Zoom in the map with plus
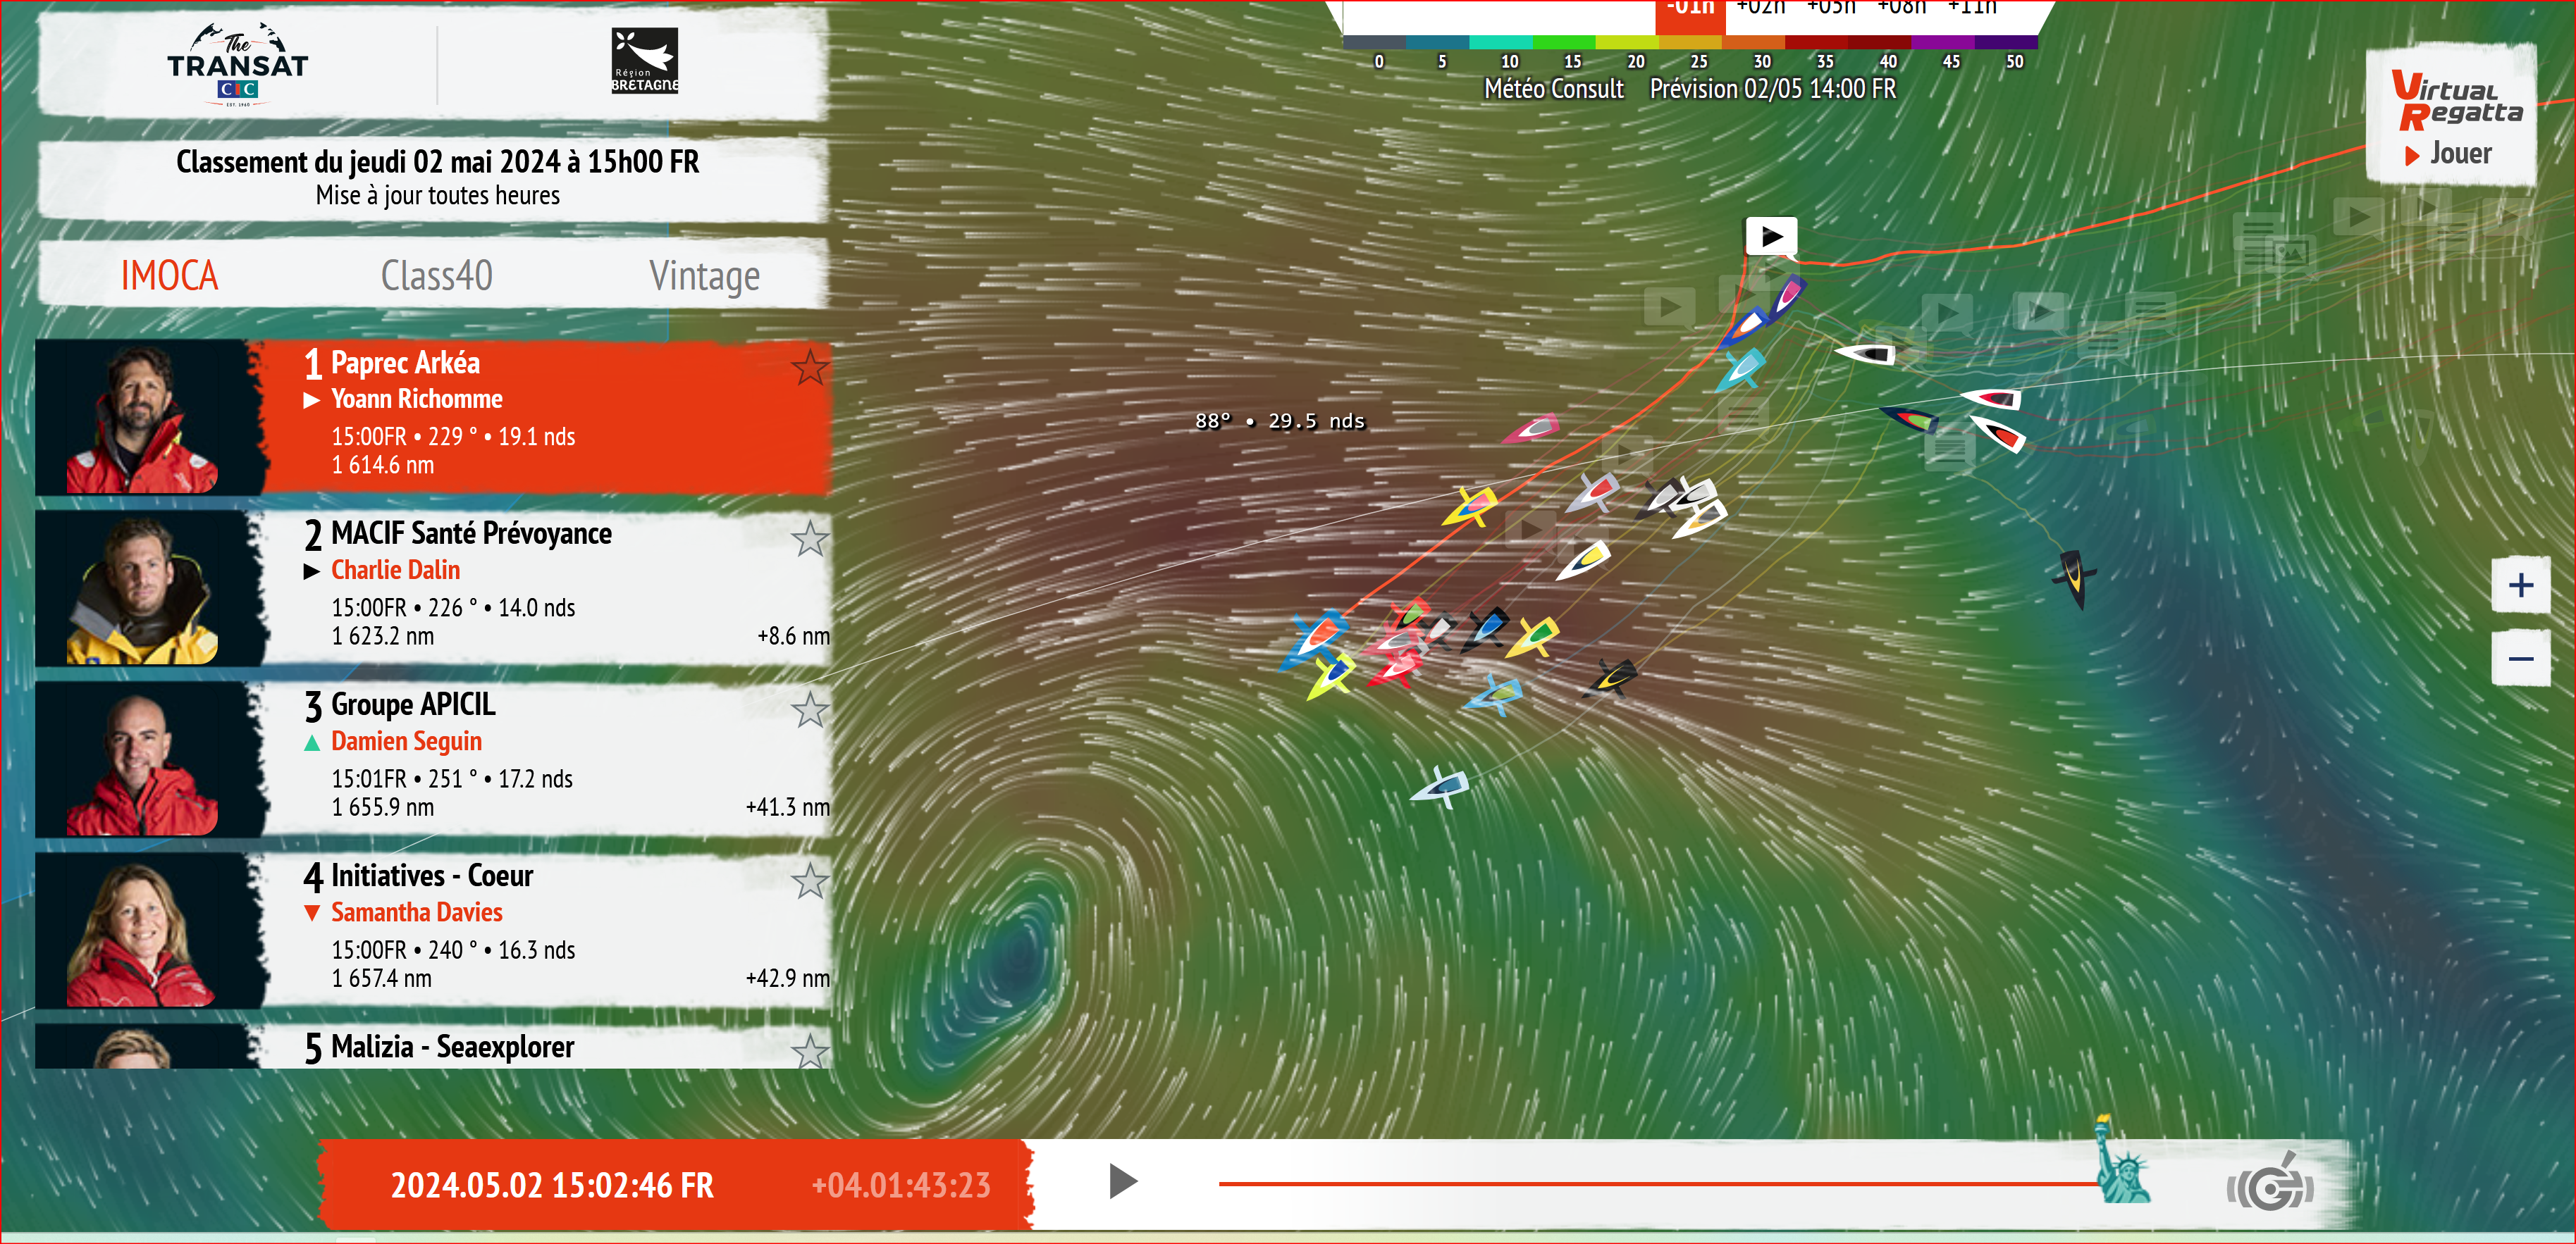The image size is (2576, 1244). (x=2520, y=585)
